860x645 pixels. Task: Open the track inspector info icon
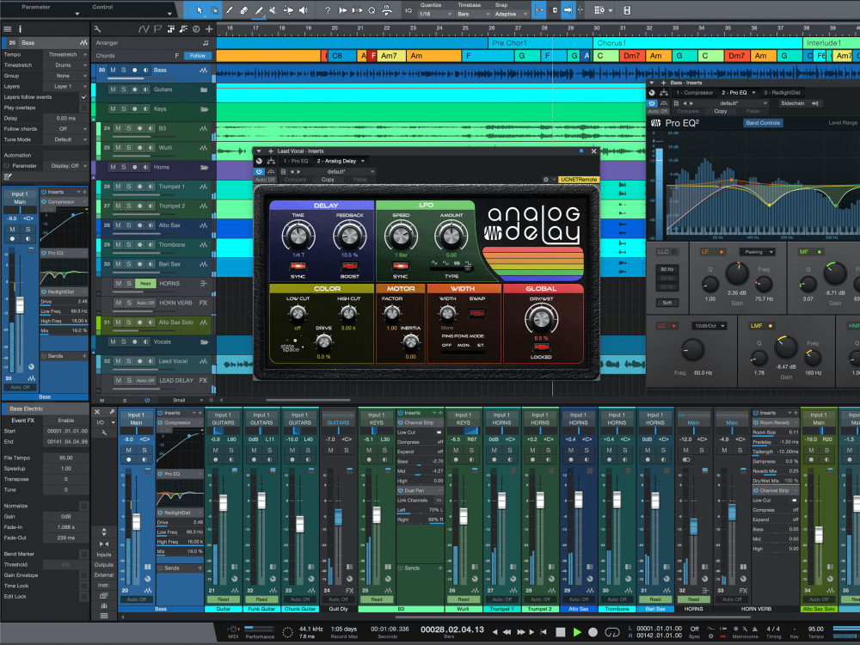(x=21, y=29)
